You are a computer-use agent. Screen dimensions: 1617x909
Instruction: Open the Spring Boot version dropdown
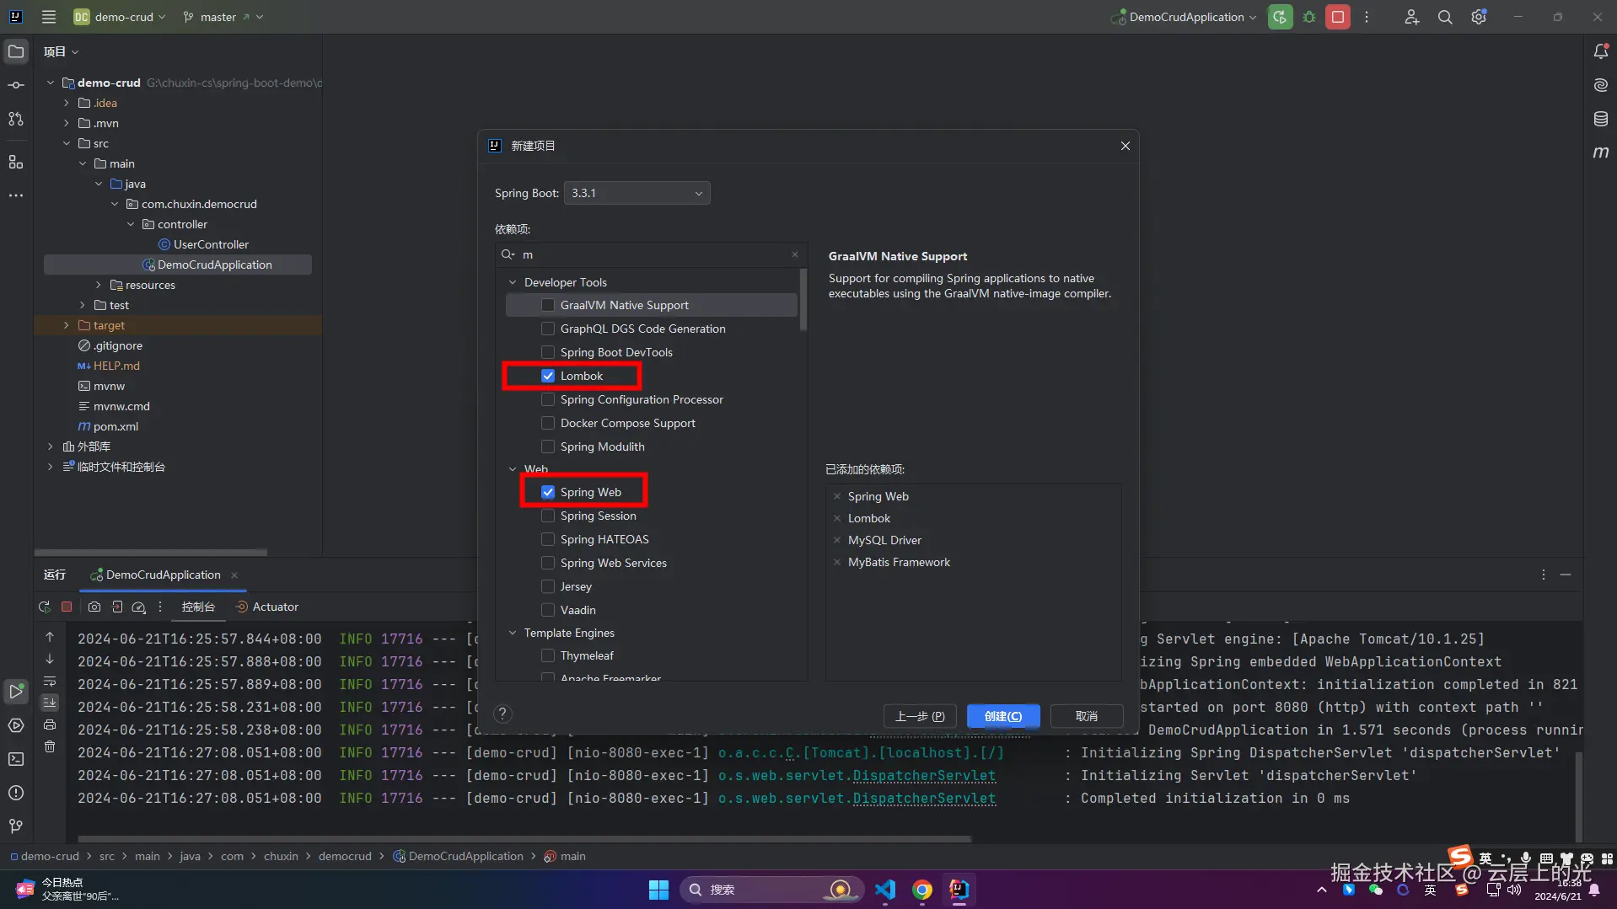pos(637,193)
